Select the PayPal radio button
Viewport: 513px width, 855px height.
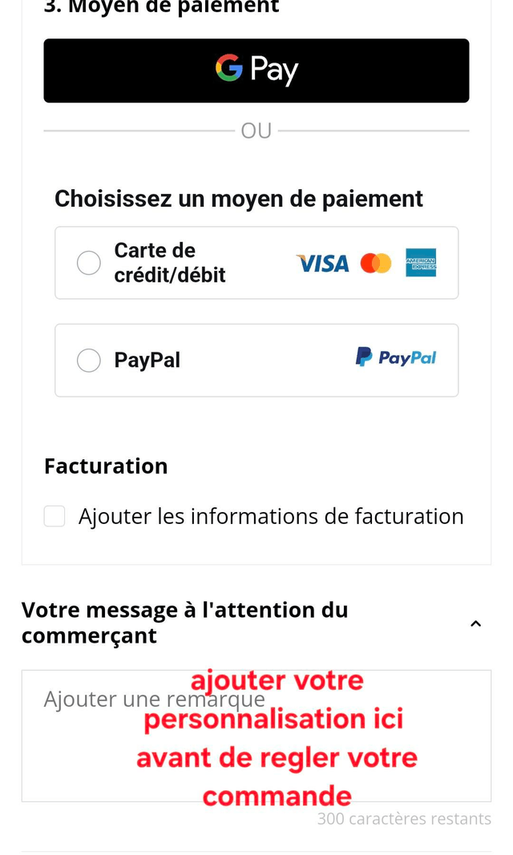(x=89, y=361)
